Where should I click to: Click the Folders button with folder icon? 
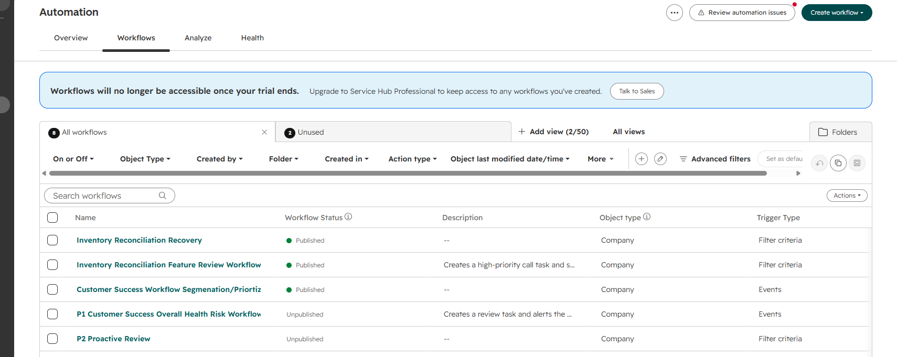841,132
